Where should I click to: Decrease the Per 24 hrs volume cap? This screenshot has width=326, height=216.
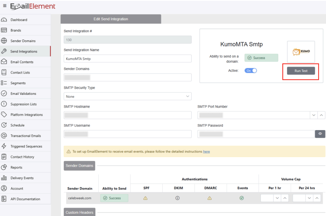(x=309, y=198)
